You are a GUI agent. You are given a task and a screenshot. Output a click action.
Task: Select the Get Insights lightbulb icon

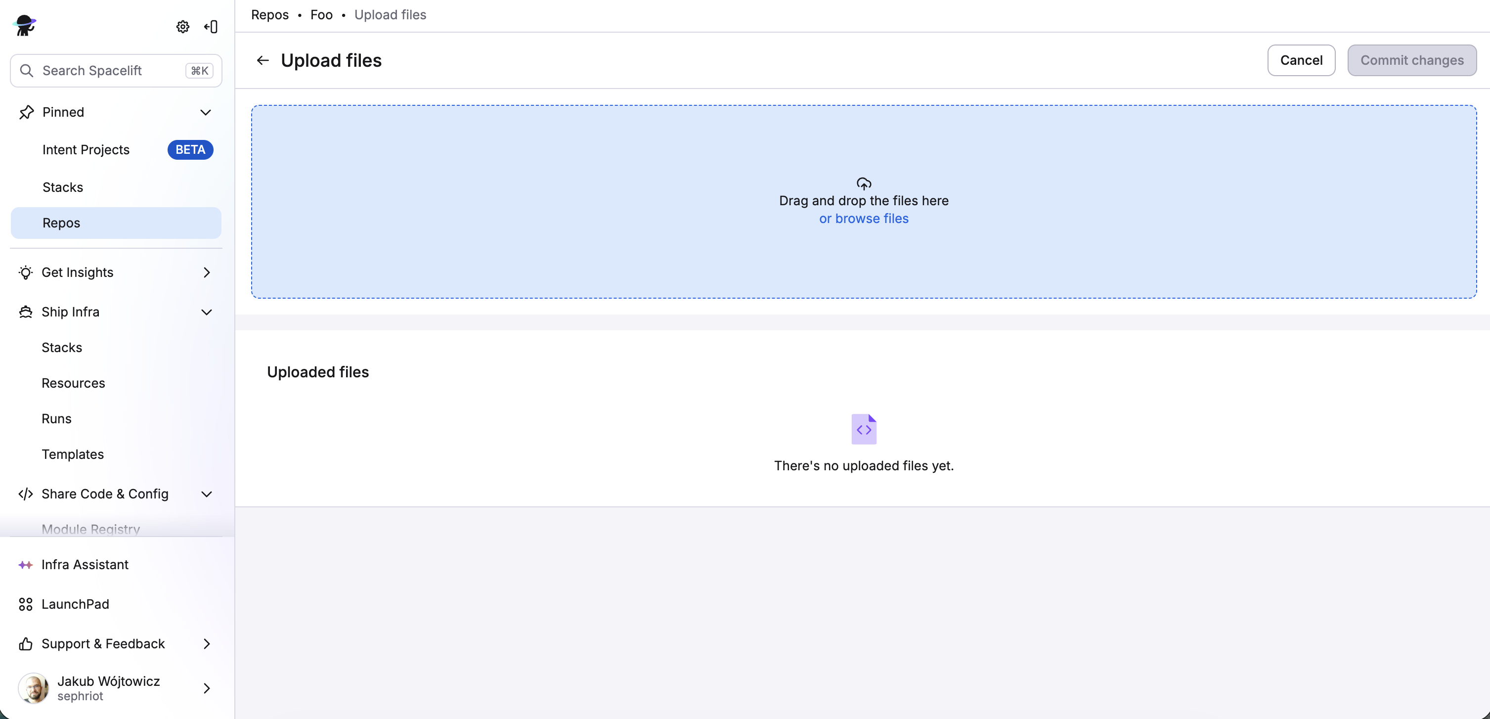click(25, 272)
